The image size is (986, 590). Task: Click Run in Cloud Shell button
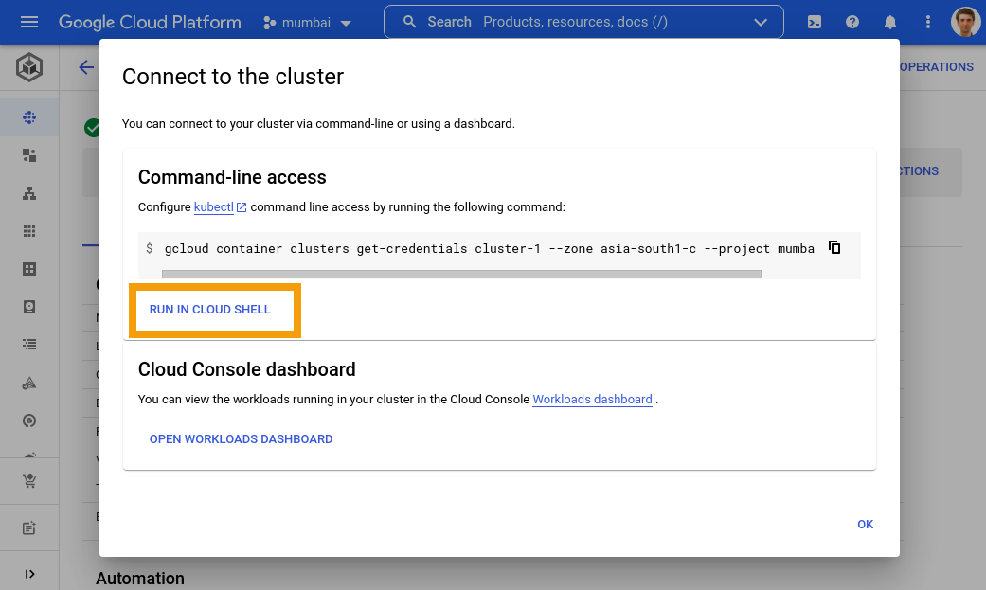pos(210,310)
